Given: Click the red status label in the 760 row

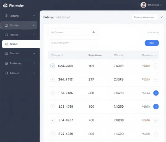Looking at the screenshot, I should (x=146, y=120).
